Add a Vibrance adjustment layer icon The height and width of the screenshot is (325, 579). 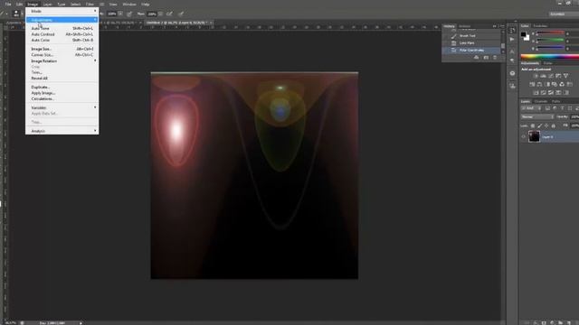tap(565, 76)
